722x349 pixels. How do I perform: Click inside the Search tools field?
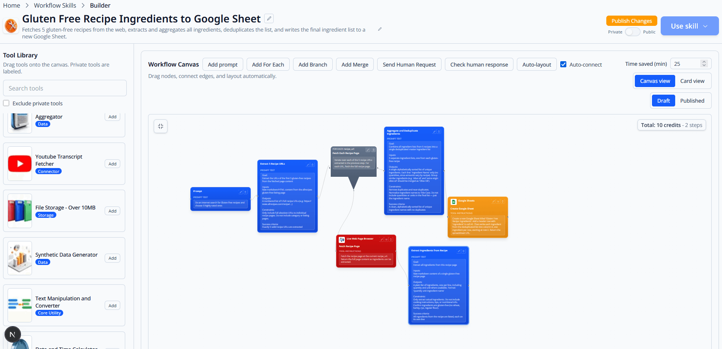point(64,88)
